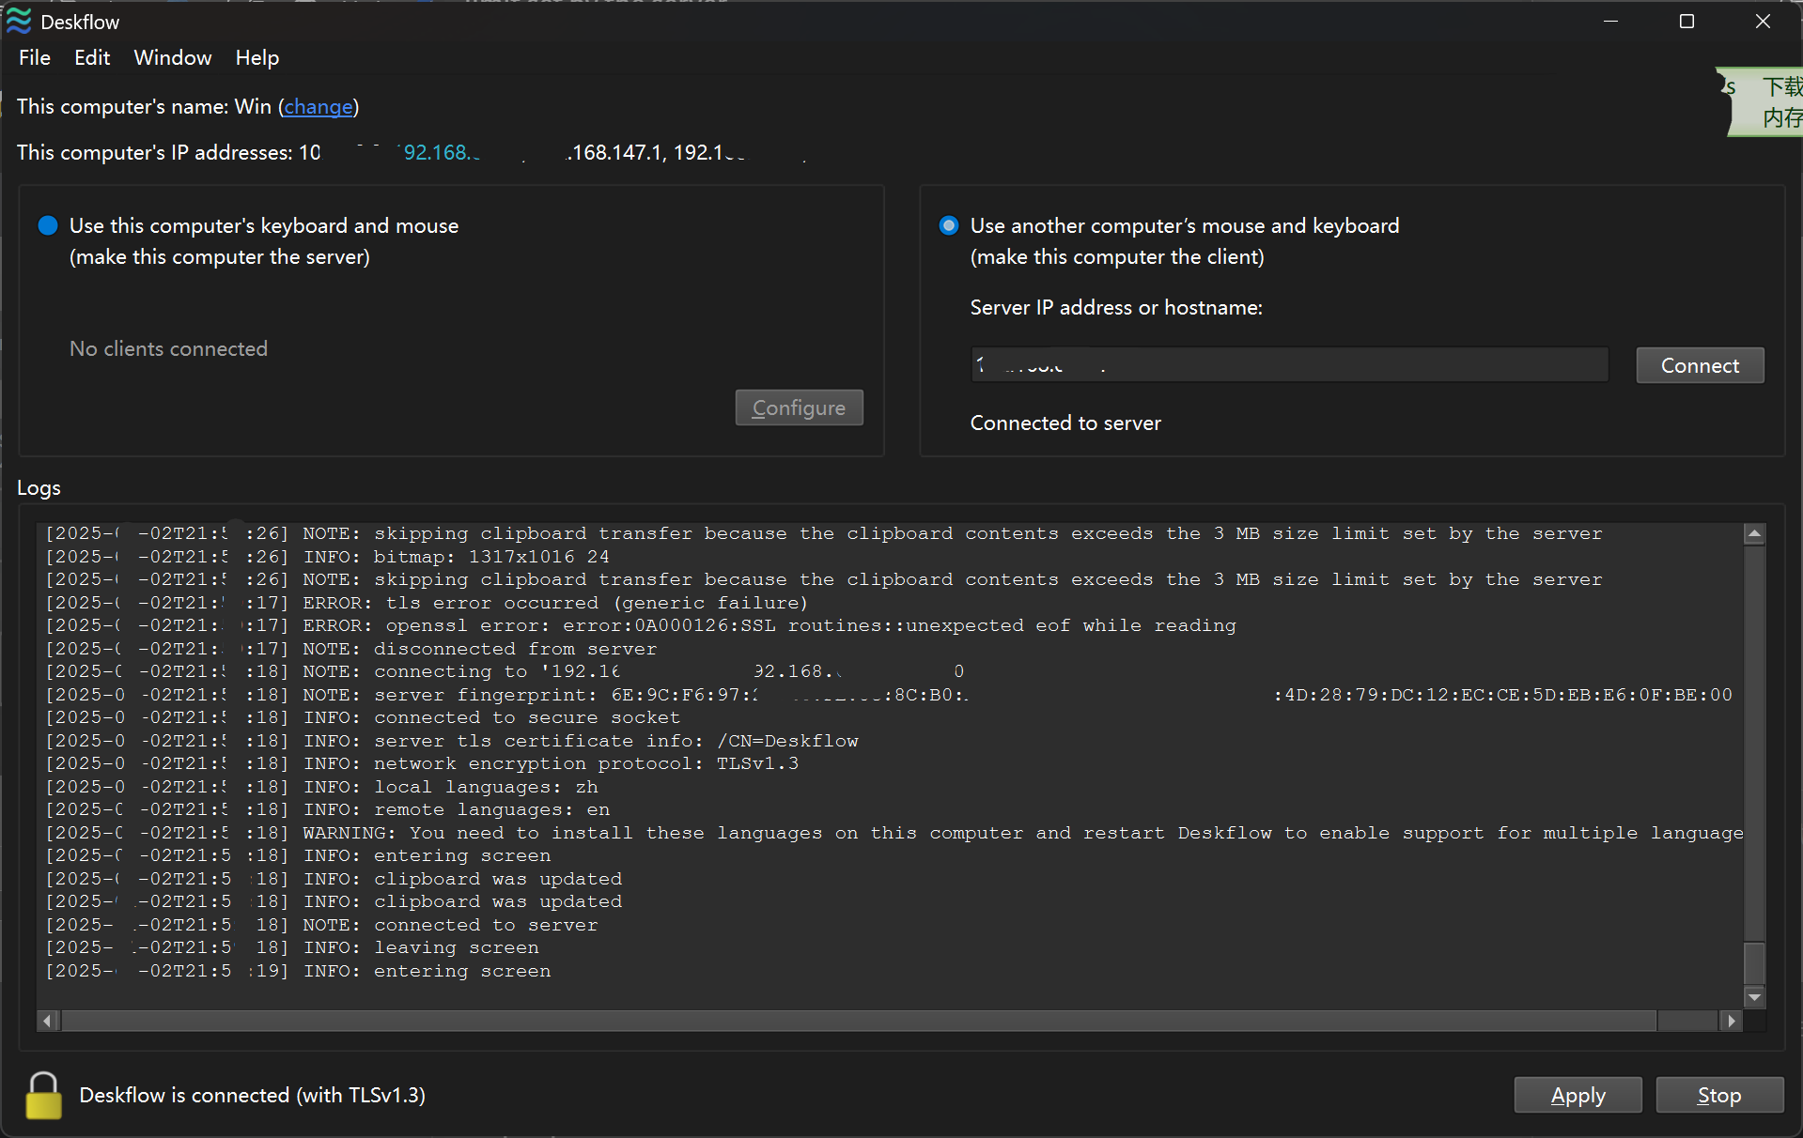Click 'Deskflow is connected (with TLSv1.3)' status text
Viewport: 1803px width, 1138px height.
click(252, 1095)
